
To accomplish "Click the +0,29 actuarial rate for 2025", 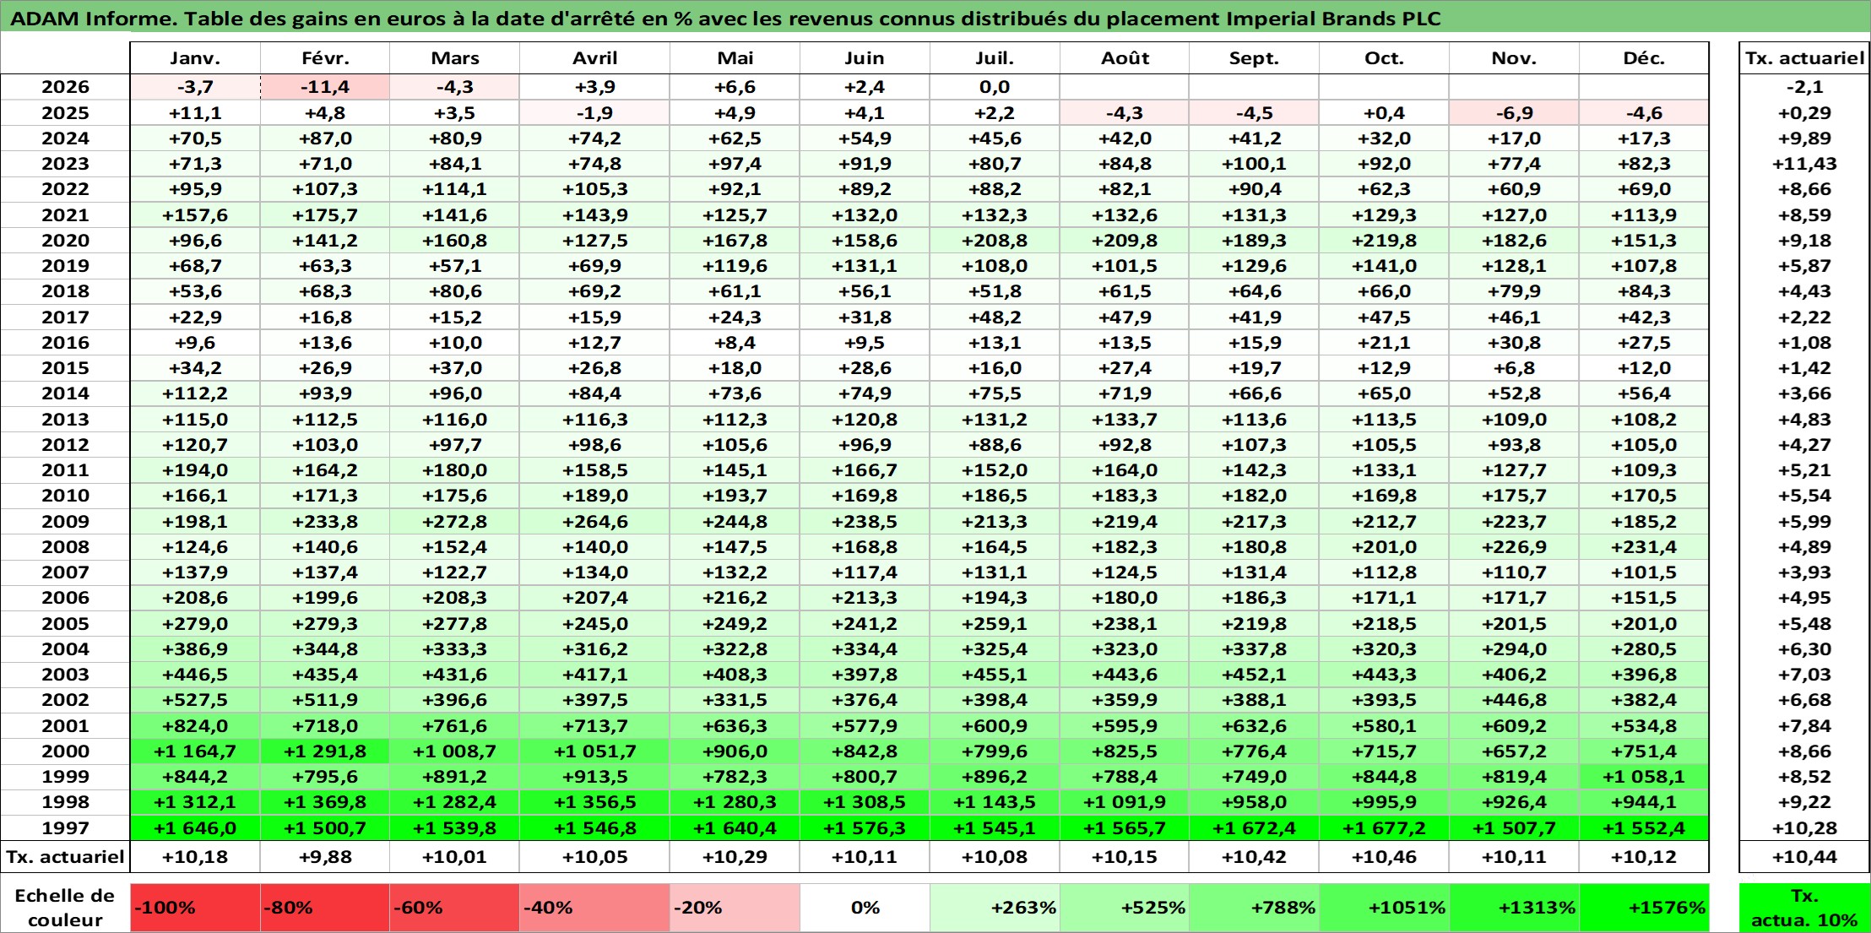I will [x=1804, y=113].
